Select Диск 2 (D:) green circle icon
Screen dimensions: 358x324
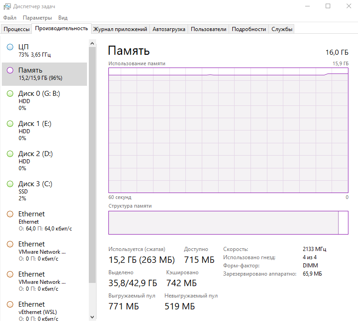pyautogui.click(x=10, y=154)
